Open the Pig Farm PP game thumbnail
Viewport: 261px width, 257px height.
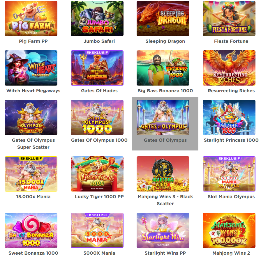tap(31, 18)
